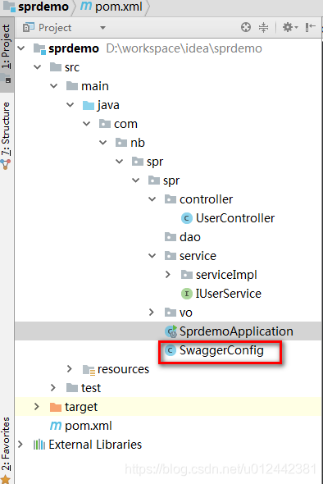Click the test folder icon
The image size is (323, 484).
pyautogui.click(x=72, y=388)
